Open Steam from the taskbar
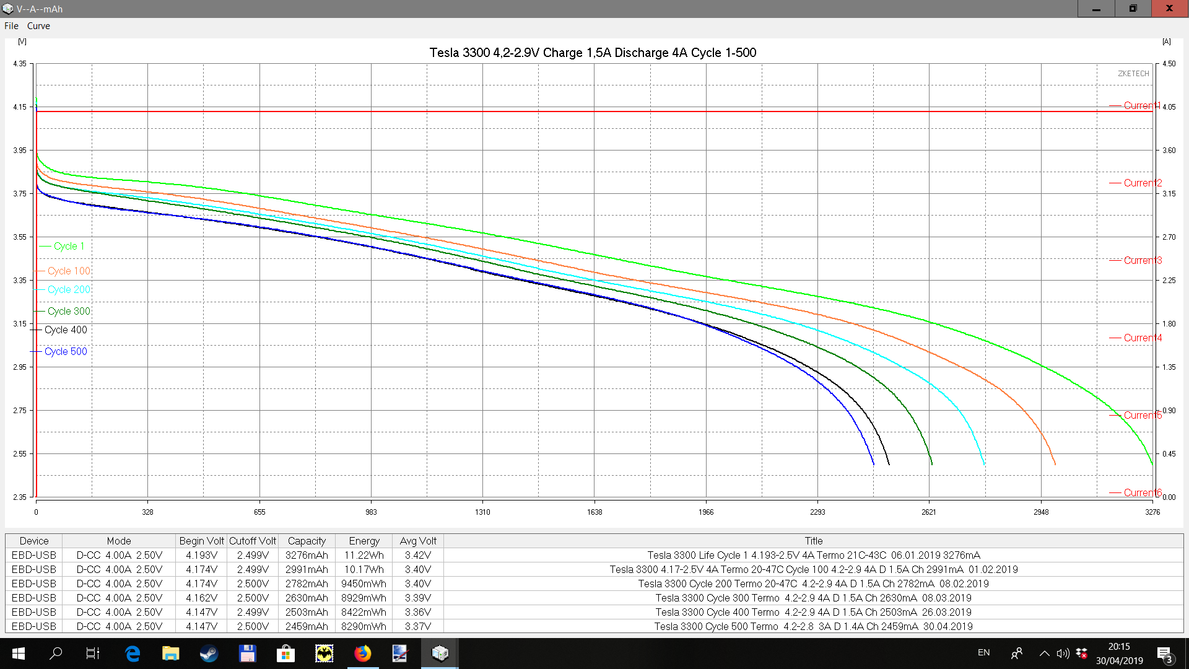 coord(209,654)
